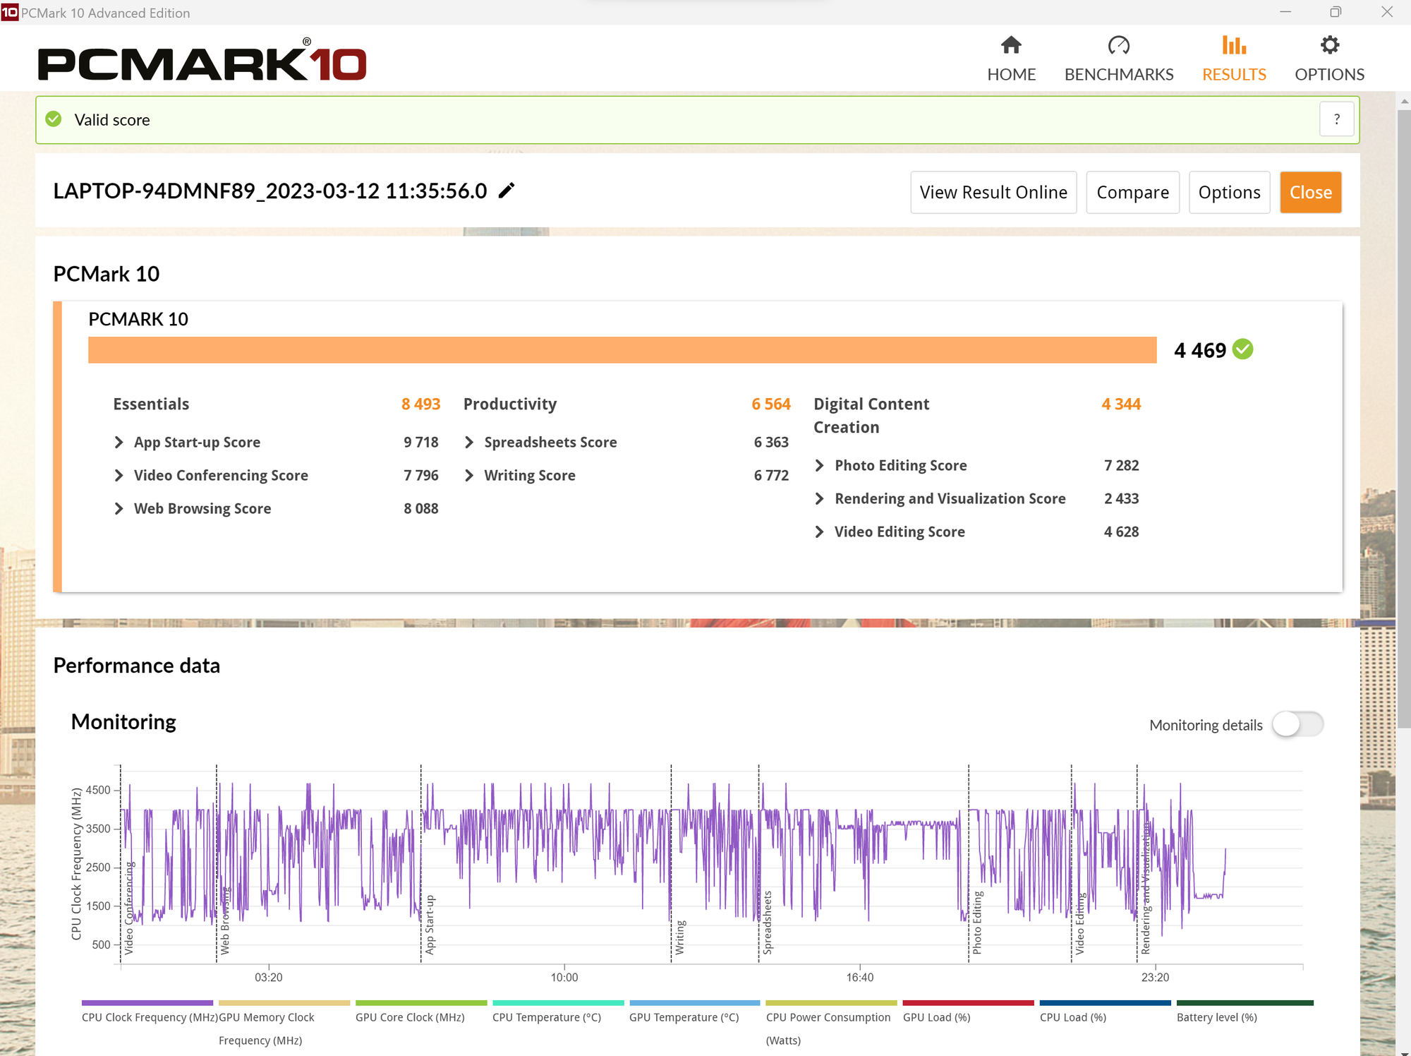Click the Home house icon
1411x1056 pixels.
[1011, 45]
